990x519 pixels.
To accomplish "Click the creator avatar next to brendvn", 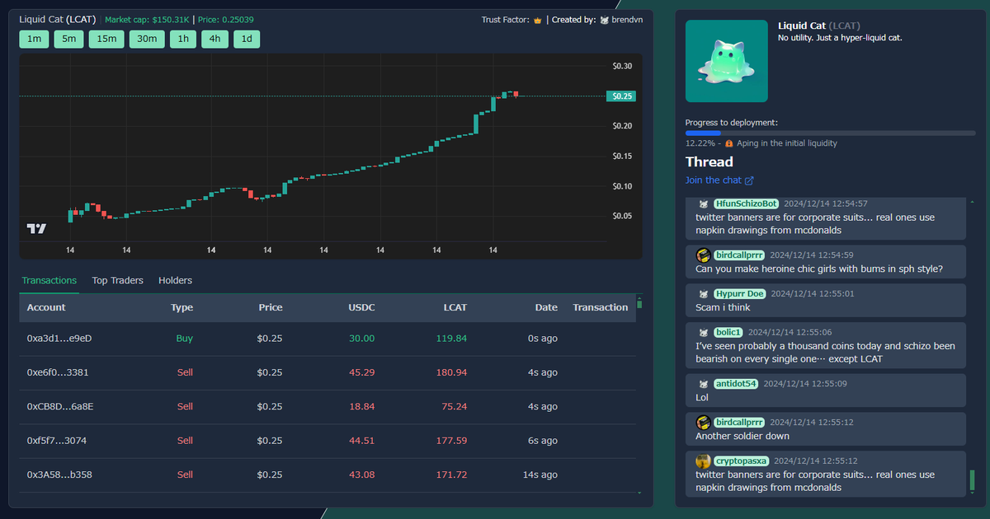I will click(604, 20).
